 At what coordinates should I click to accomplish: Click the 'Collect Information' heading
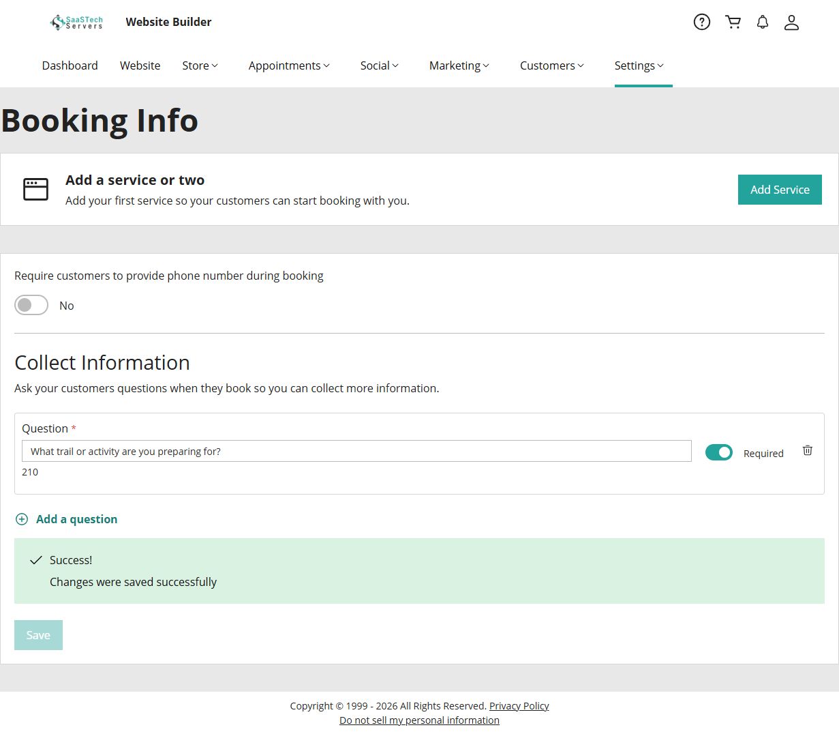pyautogui.click(x=102, y=363)
